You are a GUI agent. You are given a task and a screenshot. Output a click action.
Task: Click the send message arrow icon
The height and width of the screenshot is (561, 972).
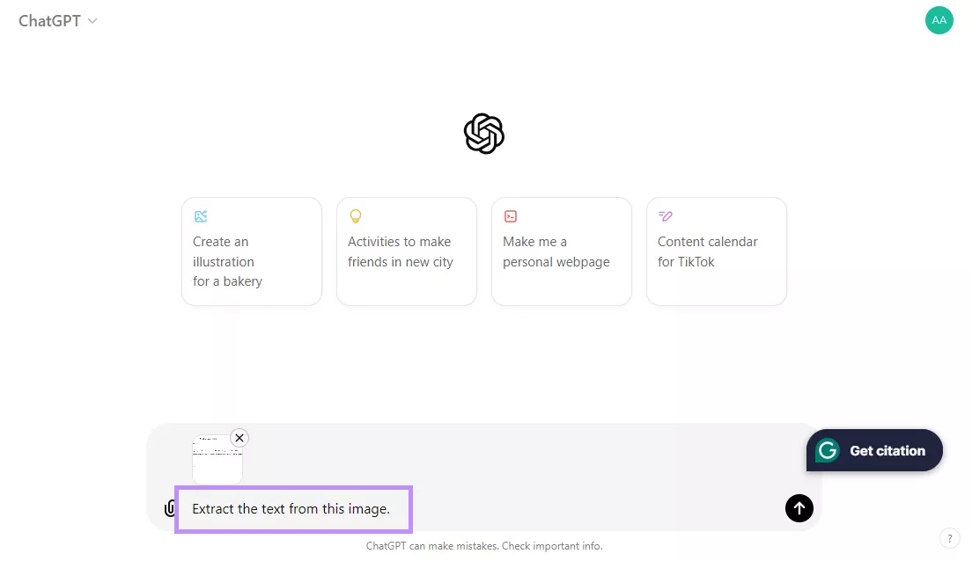click(799, 508)
